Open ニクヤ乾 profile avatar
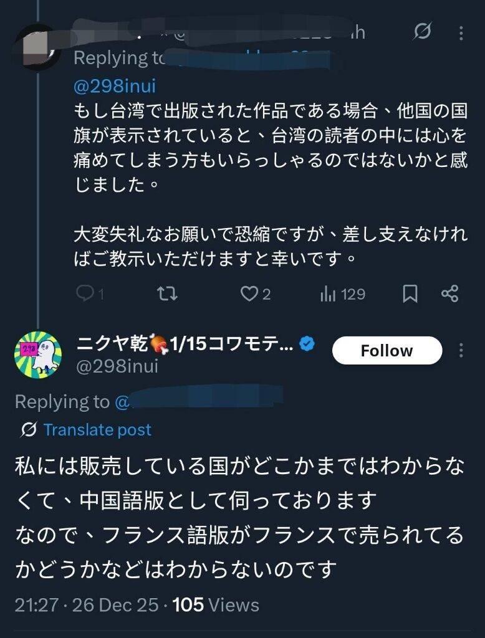 38,355
